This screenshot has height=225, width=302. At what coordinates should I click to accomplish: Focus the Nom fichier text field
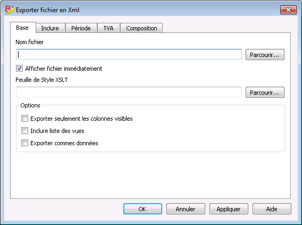pyautogui.click(x=129, y=54)
